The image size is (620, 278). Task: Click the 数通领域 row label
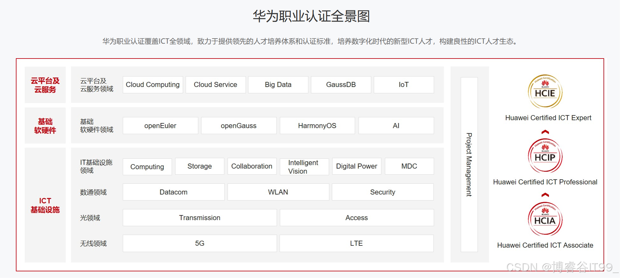(x=93, y=192)
